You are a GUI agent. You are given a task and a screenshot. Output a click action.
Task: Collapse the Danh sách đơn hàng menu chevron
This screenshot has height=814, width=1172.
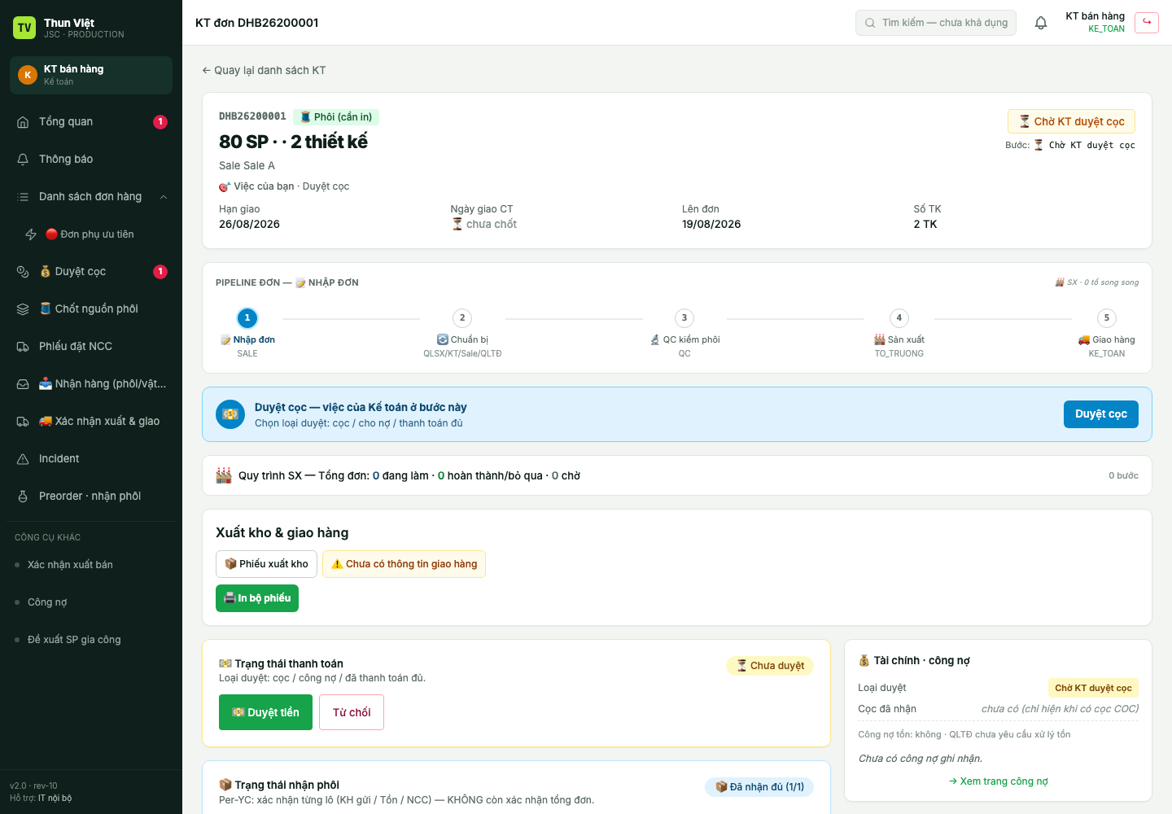click(164, 197)
